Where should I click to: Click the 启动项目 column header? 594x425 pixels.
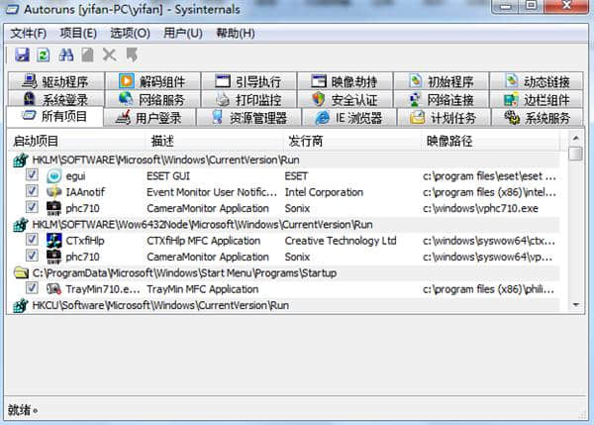click(x=77, y=141)
